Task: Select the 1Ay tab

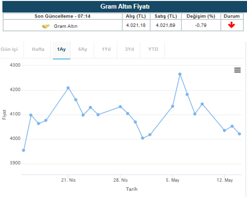Action: pyautogui.click(x=61, y=49)
